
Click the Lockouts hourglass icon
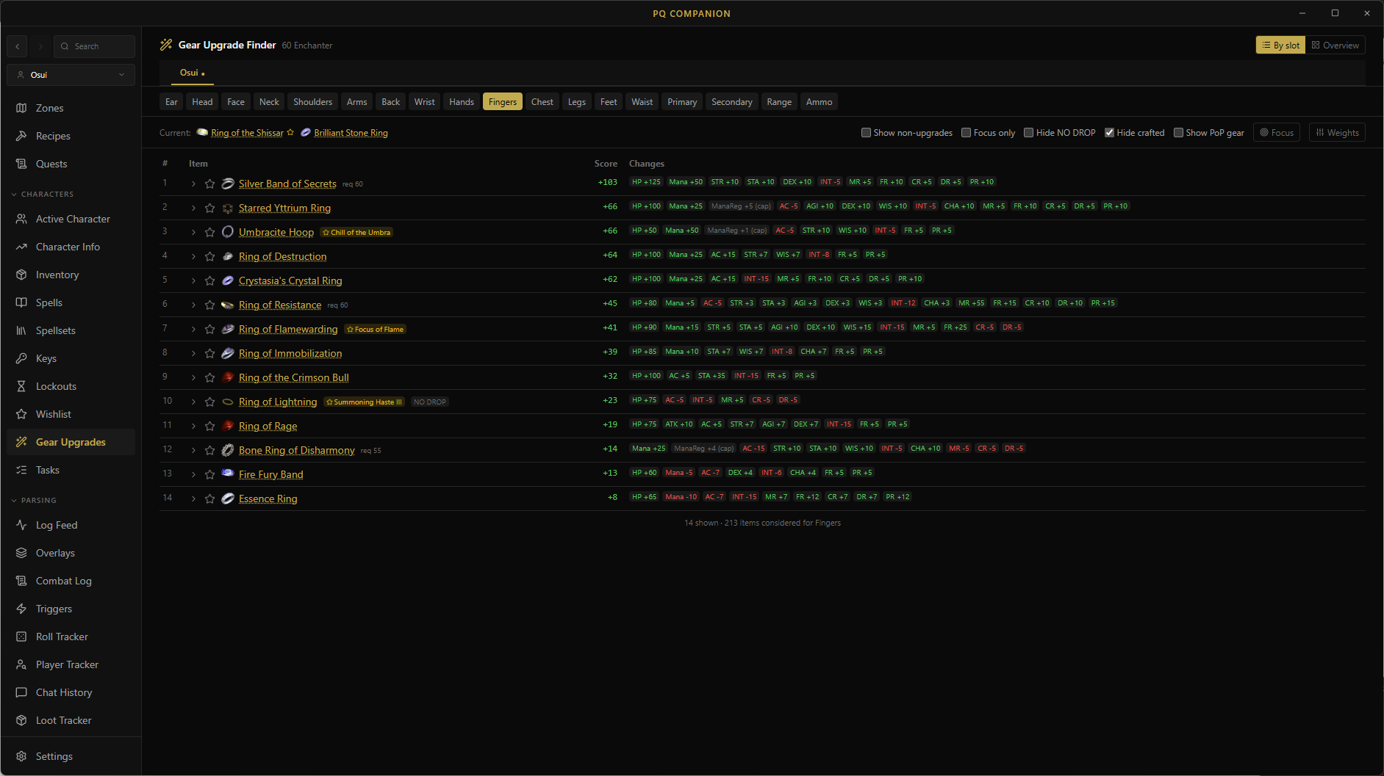(x=21, y=386)
